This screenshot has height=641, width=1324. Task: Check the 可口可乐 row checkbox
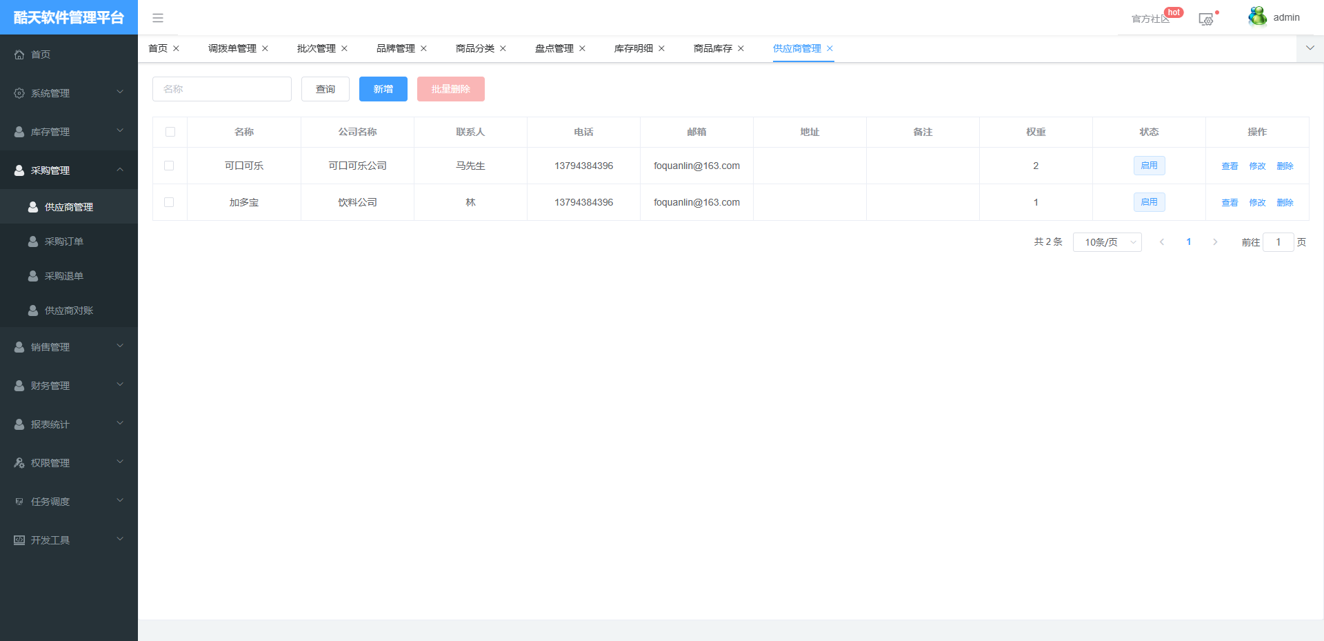170,166
